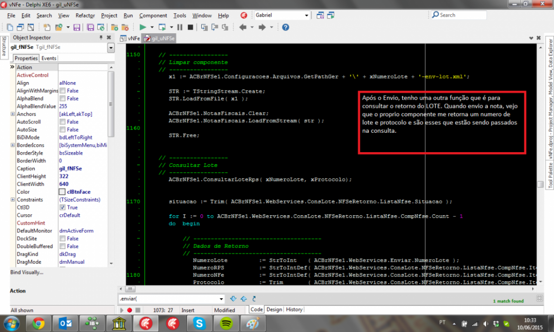Close the Object Inspector panel

pos(109,37)
